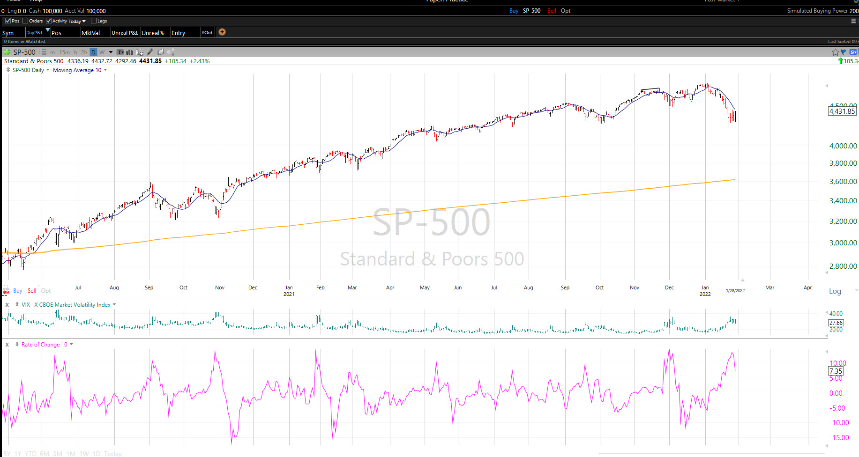
Task: Click the red-grey trade arrows icon
Action: [x=6, y=291]
